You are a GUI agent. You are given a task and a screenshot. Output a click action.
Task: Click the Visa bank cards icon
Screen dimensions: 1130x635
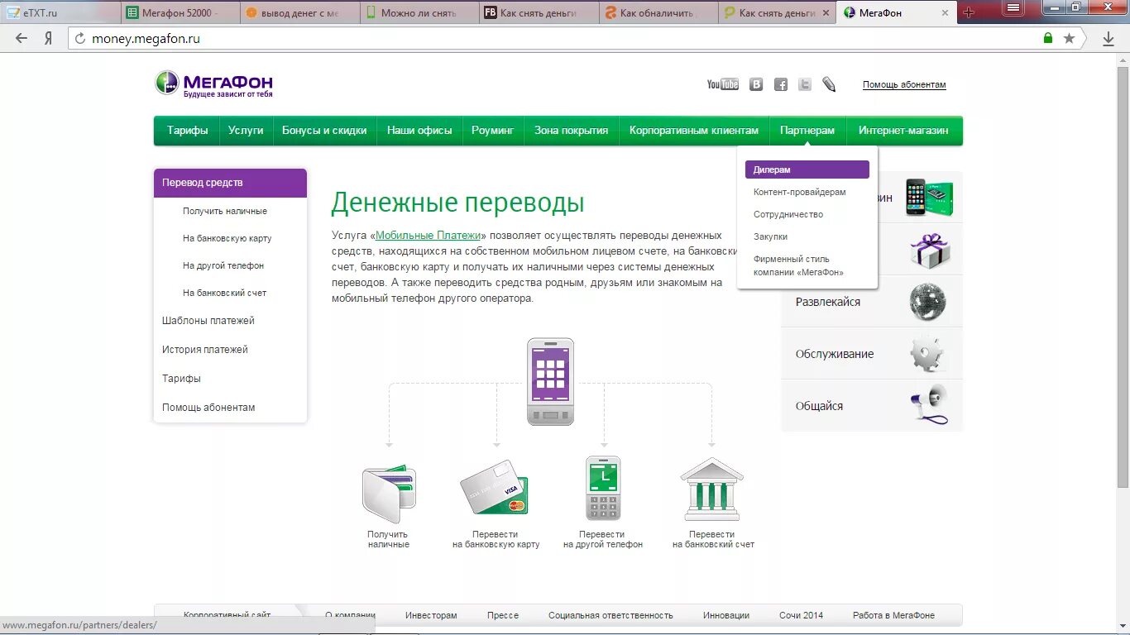click(x=495, y=488)
